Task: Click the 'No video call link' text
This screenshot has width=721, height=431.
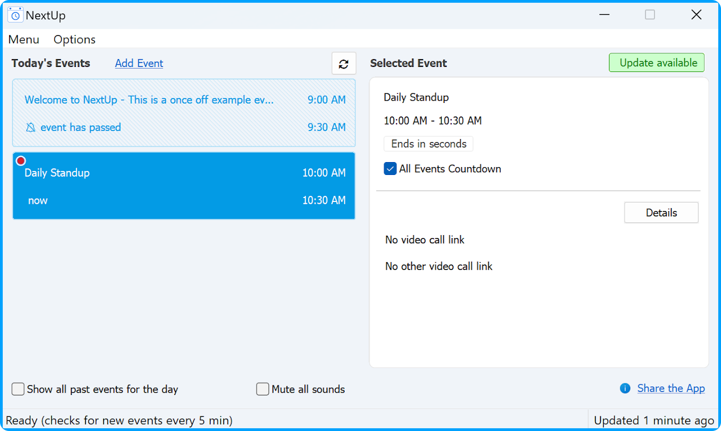Action: tap(425, 240)
